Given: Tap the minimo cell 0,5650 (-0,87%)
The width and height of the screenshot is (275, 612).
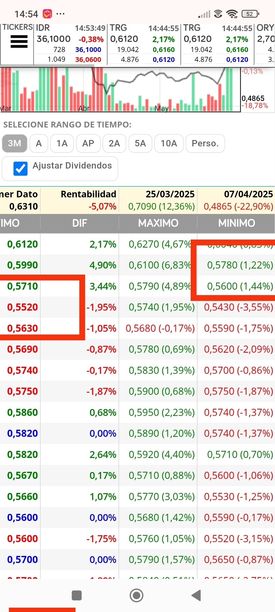Looking at the screenshot, I should click(x=239, y=559).
